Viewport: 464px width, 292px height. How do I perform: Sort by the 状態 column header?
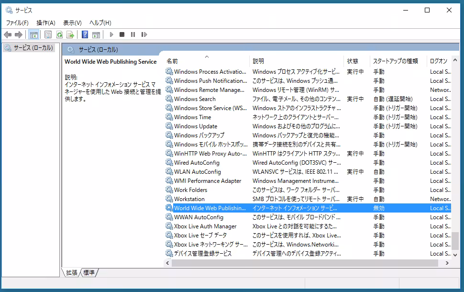[x=356, y=61]
